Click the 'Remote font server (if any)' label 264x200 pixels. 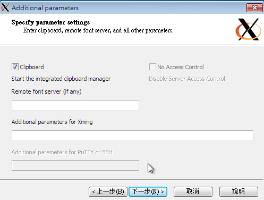tap(46, 91)
